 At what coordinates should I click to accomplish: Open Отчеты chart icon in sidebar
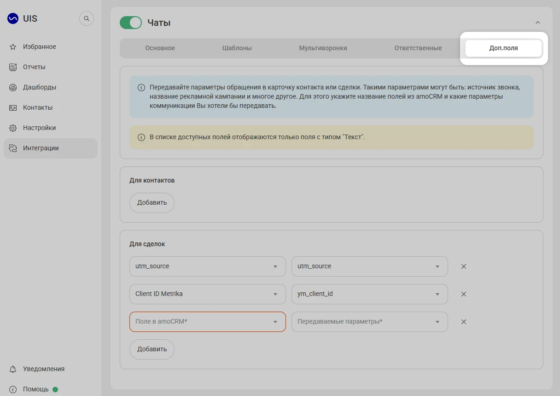13,67
